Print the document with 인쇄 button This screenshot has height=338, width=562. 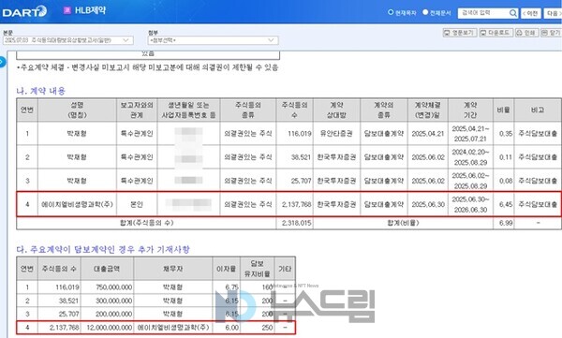[x=527, y=33]
